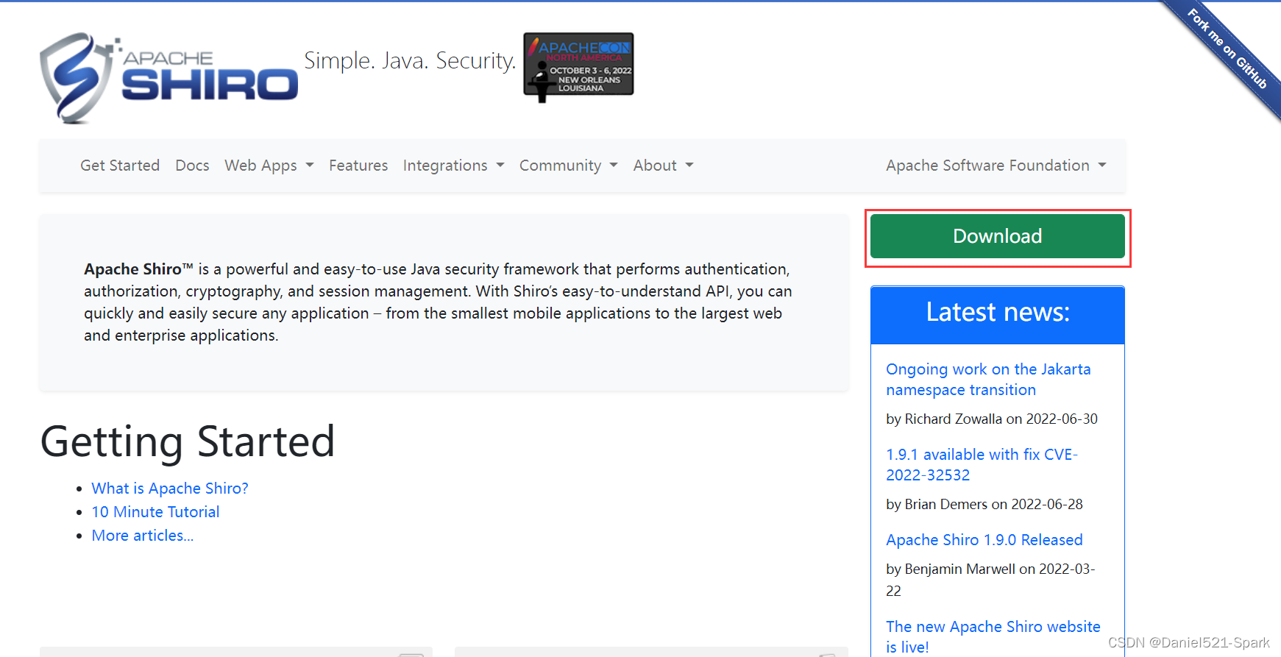This screenshot has width=1281, height=657.
Task: Open the ApacheCon North America banner
Action: (x=578, y=66)
